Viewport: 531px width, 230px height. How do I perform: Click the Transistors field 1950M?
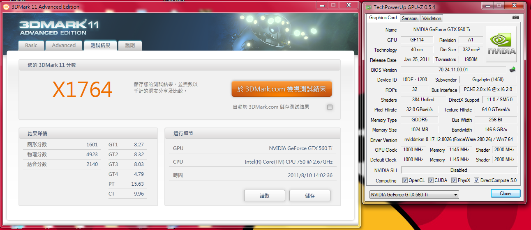[x=471, y=59]
